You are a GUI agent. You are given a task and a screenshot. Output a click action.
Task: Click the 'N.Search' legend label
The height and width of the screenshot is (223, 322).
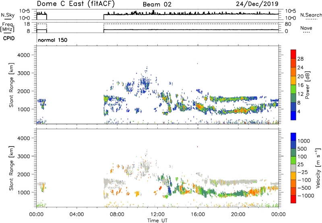point(311,15)
